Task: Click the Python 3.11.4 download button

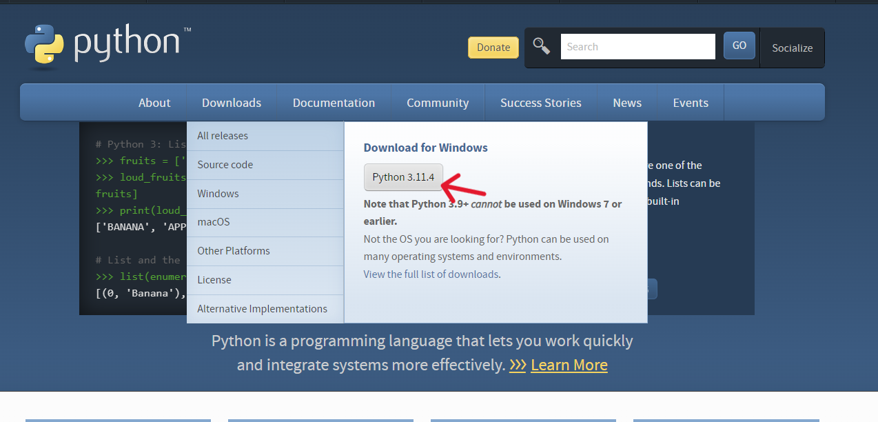Action: (x=403, y=177)
